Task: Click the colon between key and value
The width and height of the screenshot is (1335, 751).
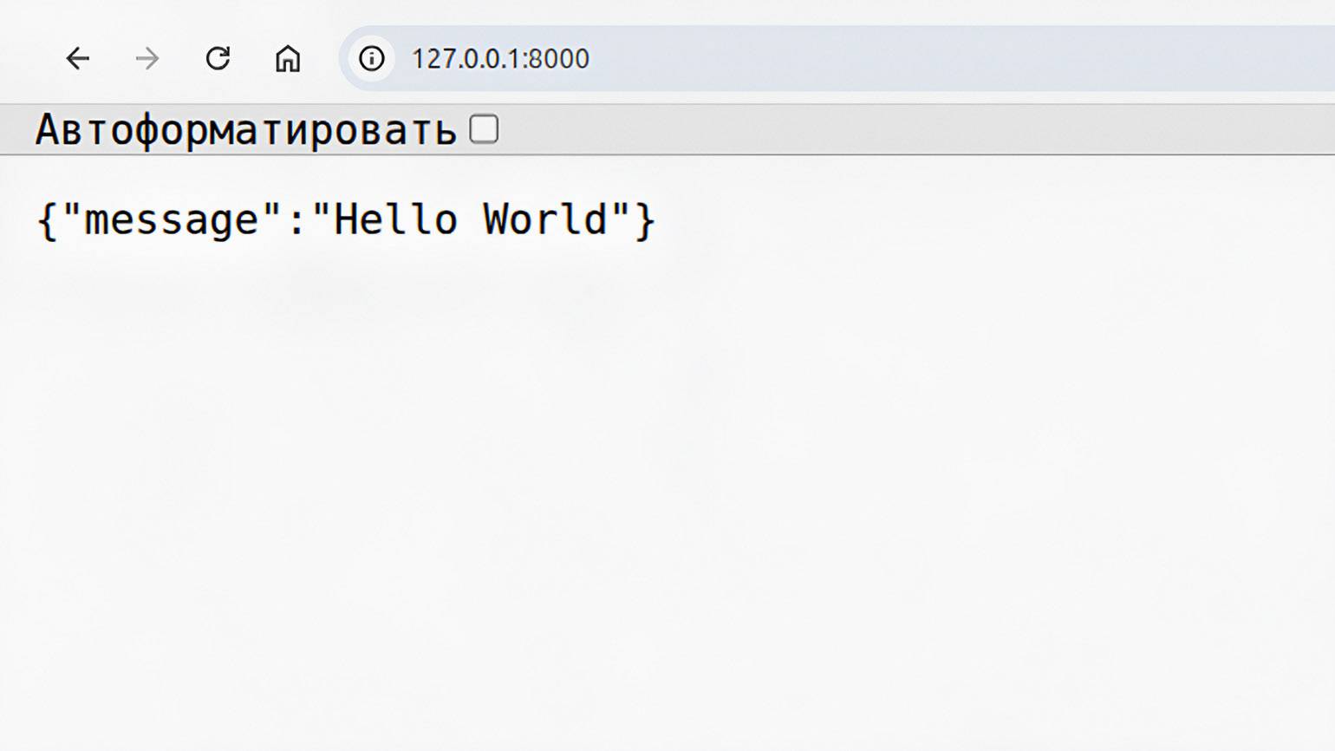Action: tap(296, 219)
